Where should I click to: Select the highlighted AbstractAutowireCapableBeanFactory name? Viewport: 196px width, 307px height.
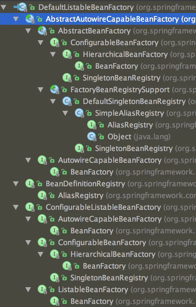(112, 19)
